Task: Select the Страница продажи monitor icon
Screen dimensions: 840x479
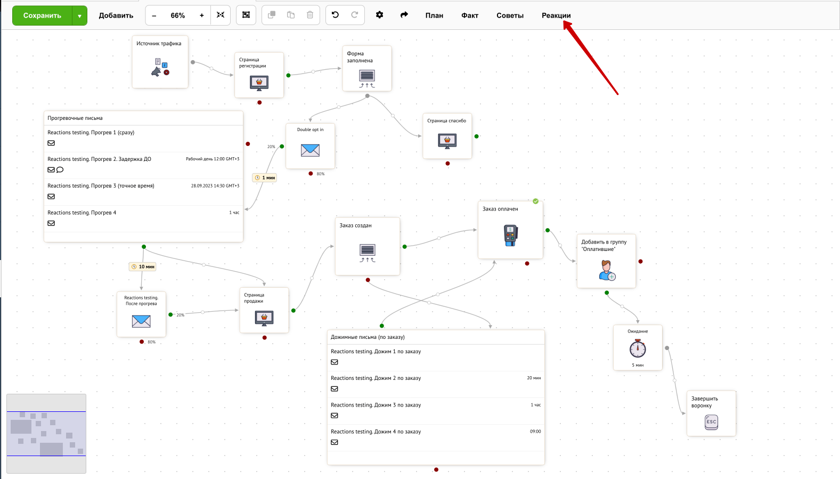Action: pyautogui.click(x=264, y=319)
